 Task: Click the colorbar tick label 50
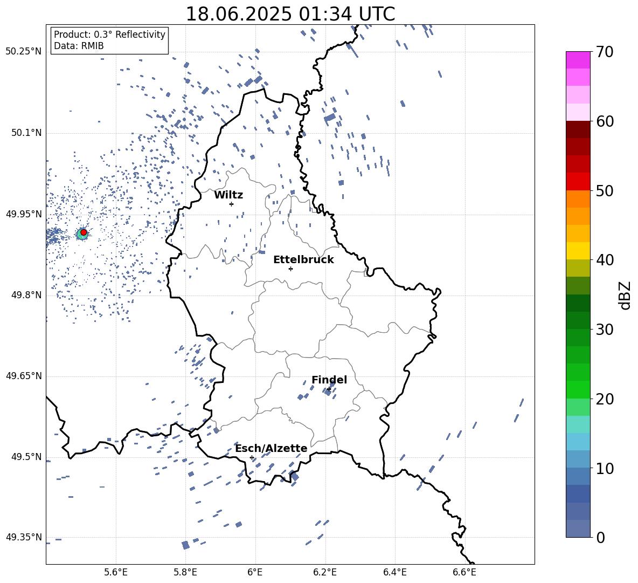[x=605, y=190]
